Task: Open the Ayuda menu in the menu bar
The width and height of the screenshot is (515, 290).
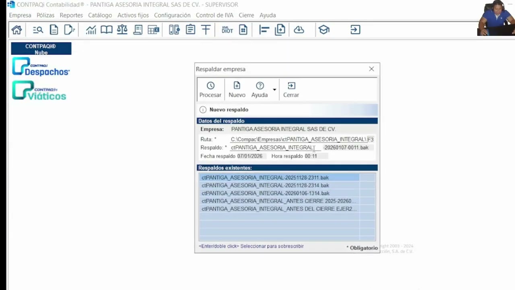Action: pos(268,15)
